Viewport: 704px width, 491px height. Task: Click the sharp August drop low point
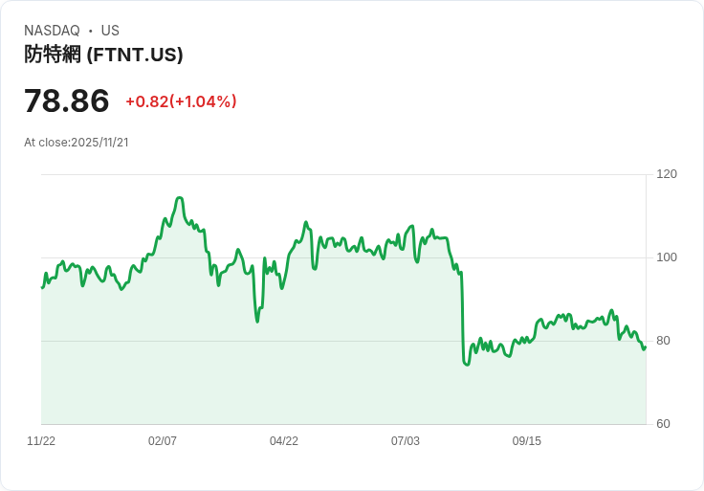[x=467, y=364]
